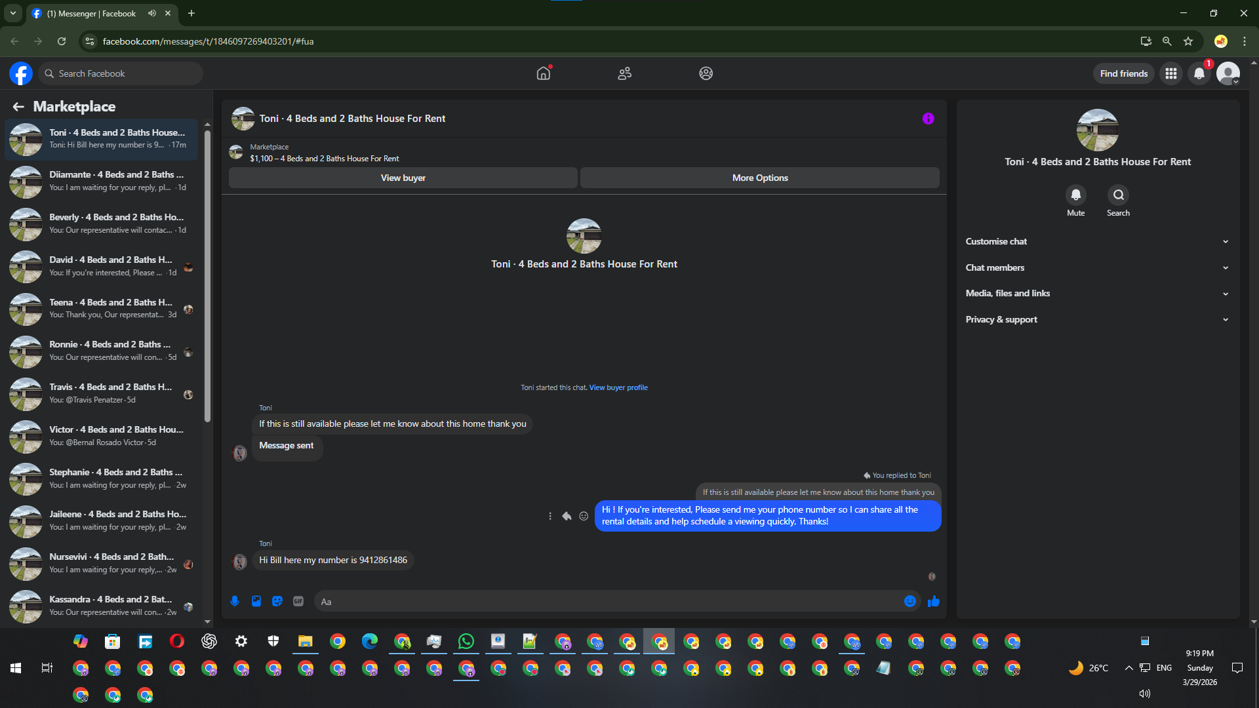The height and width of the screenshot is (708, 1259).
Task: Open the Windows Start menu
Action: pos(16,668)
